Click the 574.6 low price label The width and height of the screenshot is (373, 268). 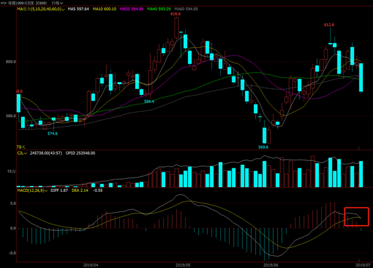click(53, 133)
